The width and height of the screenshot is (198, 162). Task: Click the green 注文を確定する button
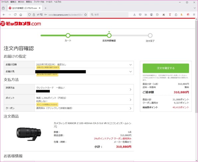coord(166,68)
